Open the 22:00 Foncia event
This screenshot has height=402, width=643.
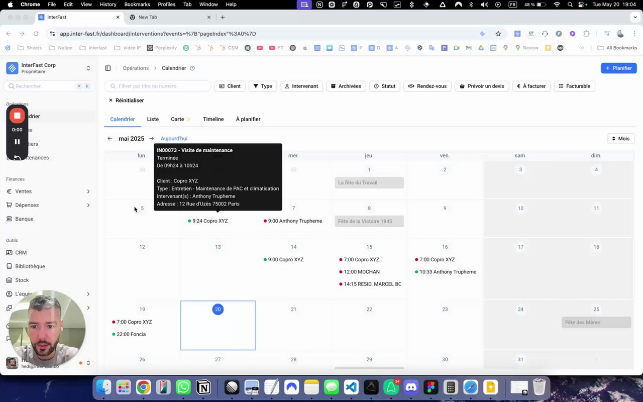[x=129, y=334]
